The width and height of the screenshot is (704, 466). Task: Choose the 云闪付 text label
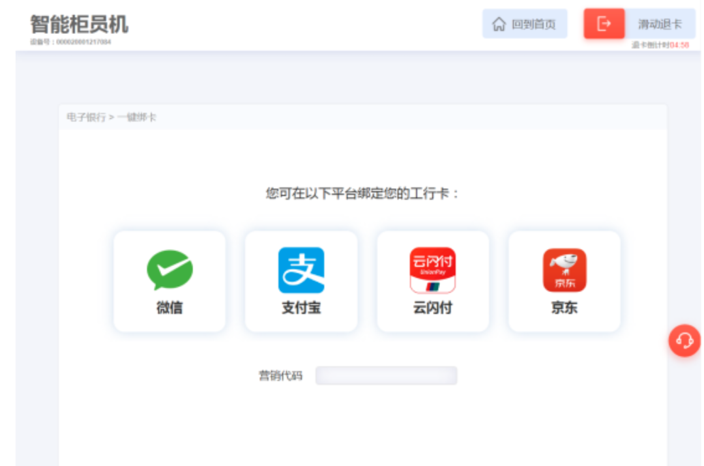433,308
